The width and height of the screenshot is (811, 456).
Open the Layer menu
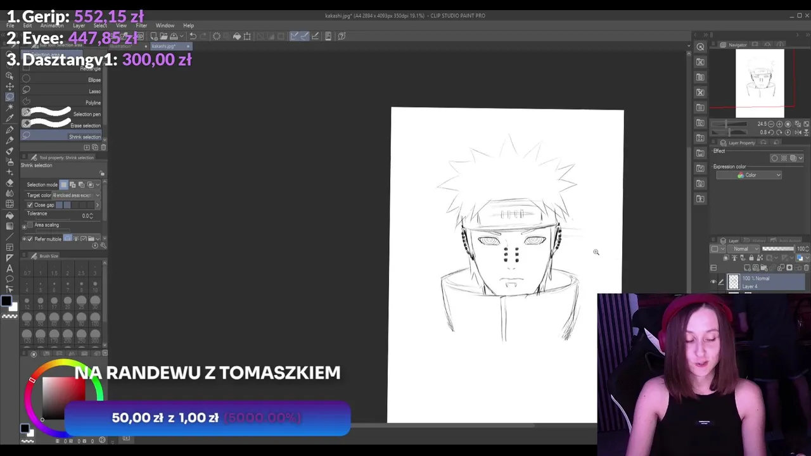click(x=79, y=26)
